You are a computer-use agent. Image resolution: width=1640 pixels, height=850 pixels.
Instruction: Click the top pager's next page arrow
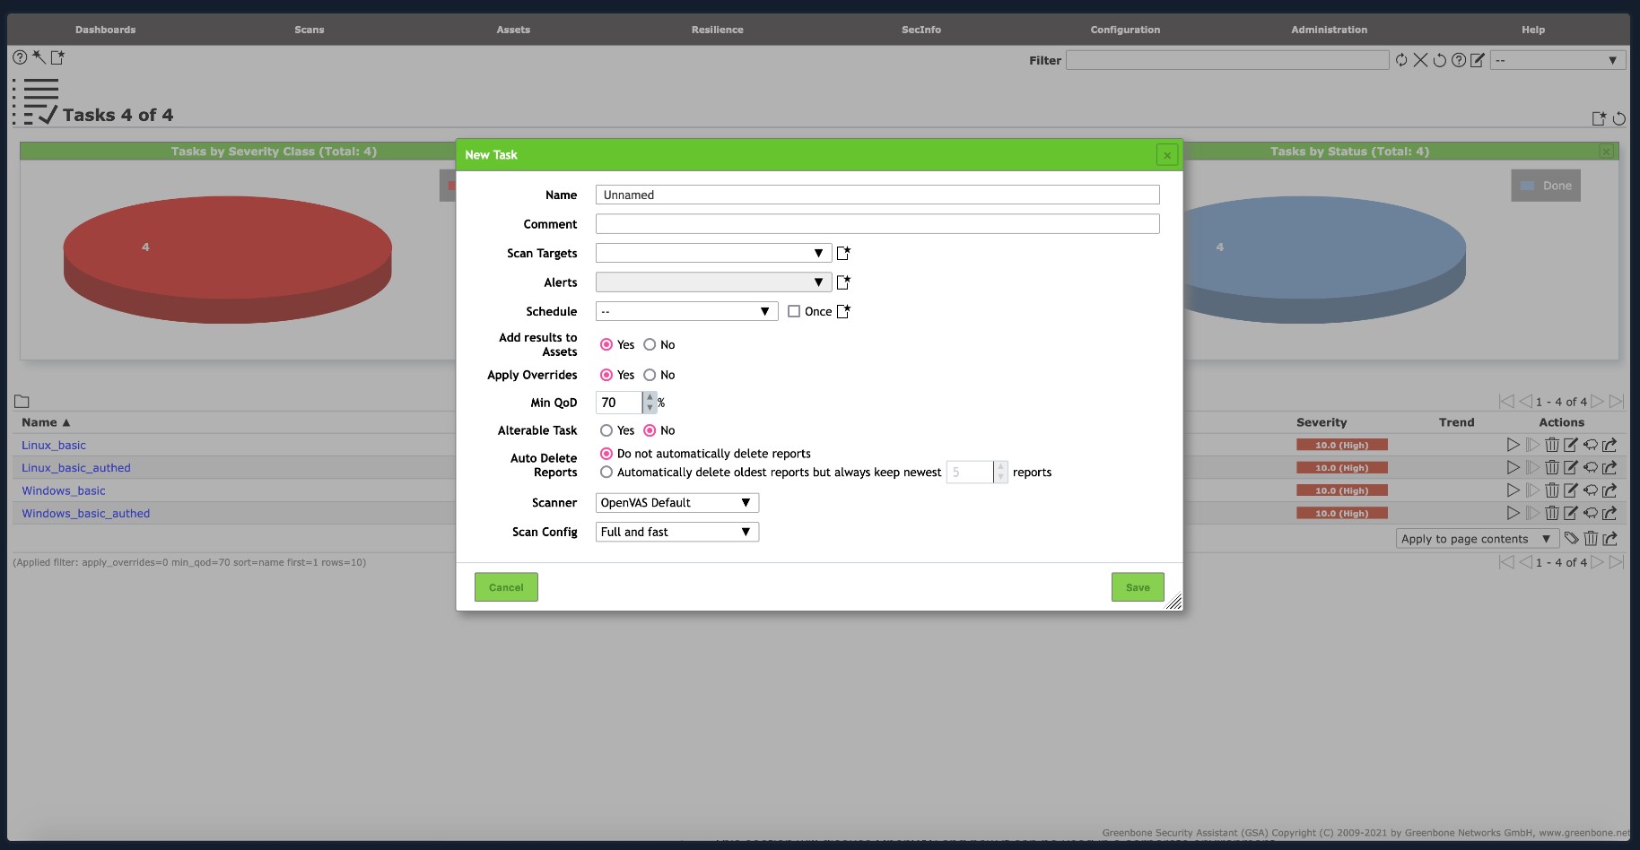1598,402
